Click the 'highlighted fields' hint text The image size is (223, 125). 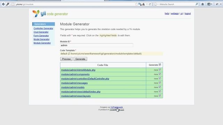(108, 35)
